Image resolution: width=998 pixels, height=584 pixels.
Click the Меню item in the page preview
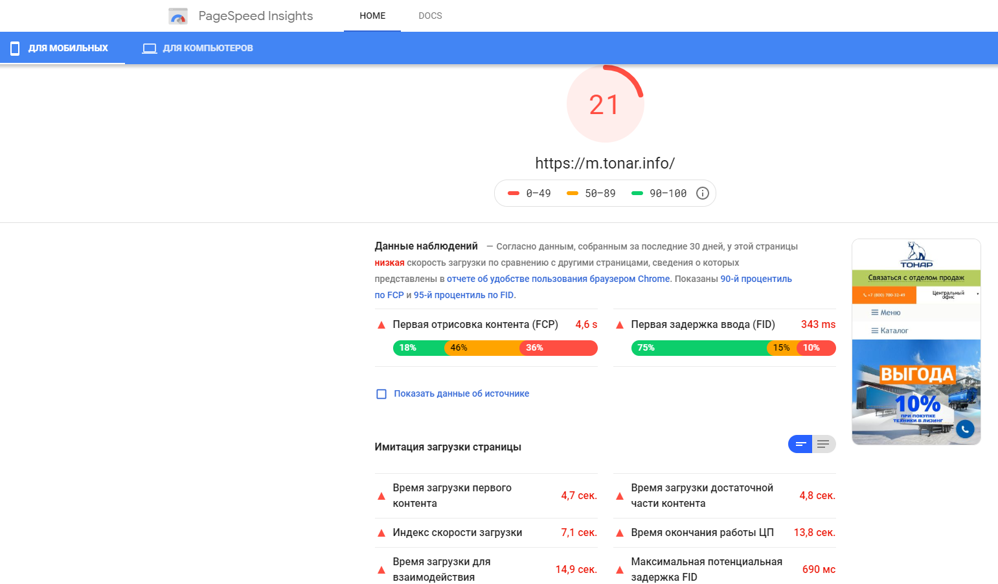(x=886, y=312)
